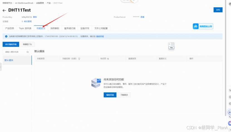
Task: Open 物联网平台 breadcrumb link
Action: pos(7,3)
